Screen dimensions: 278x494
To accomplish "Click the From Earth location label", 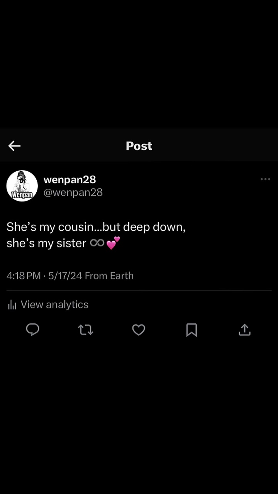I will pyautogui.click(x=109, y=276).
